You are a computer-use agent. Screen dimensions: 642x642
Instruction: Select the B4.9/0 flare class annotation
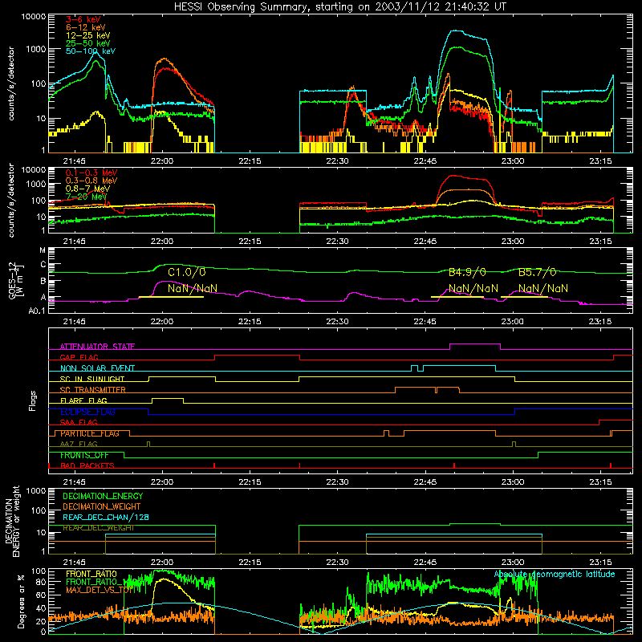(467, 272)
